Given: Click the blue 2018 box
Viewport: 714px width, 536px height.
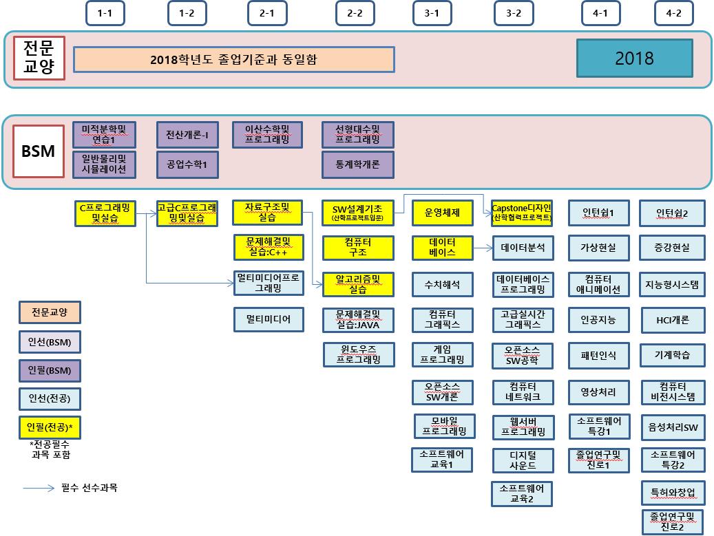Looking at the screenshot, I should pos(634,58).
